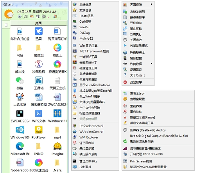Open 关于Qstart menu entry
Image resolution: width=201 pixels, height=173 pixels.
[x=138, y=75]
